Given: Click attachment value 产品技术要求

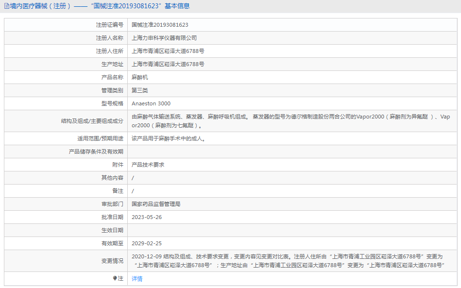Looking at the screenshot, I should coord(148,165).
